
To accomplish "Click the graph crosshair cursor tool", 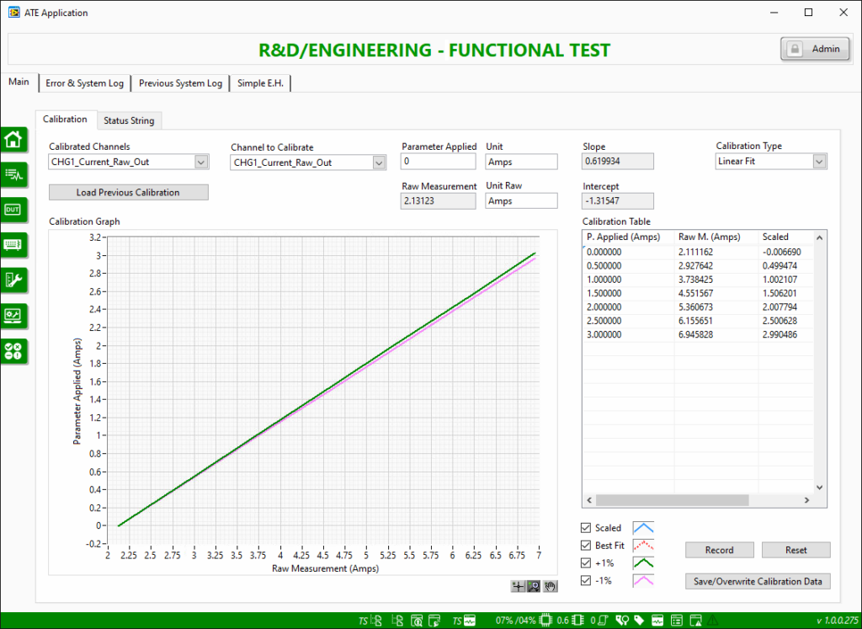I will [x=518, y=586].
